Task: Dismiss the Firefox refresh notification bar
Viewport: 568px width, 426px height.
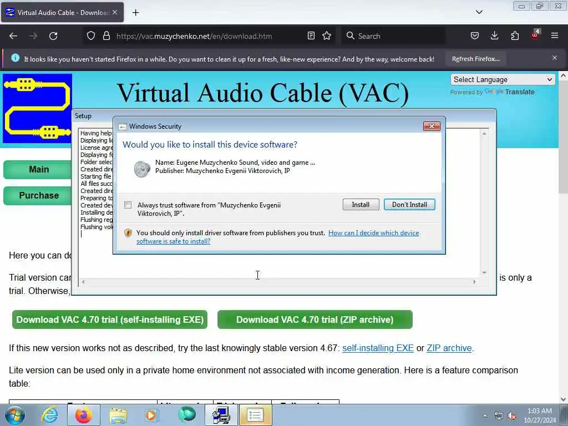Action: 555,58
